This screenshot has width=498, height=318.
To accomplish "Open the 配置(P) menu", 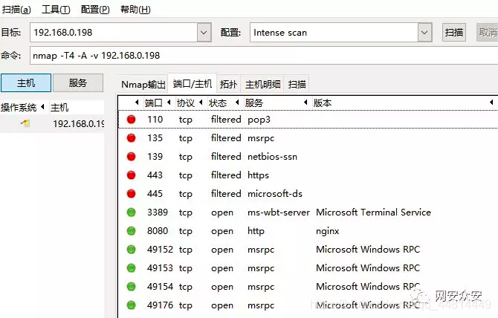I will [x=95, y=10].
